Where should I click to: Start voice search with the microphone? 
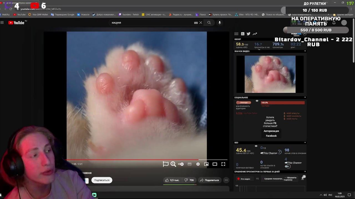click(x=220, y=23)
